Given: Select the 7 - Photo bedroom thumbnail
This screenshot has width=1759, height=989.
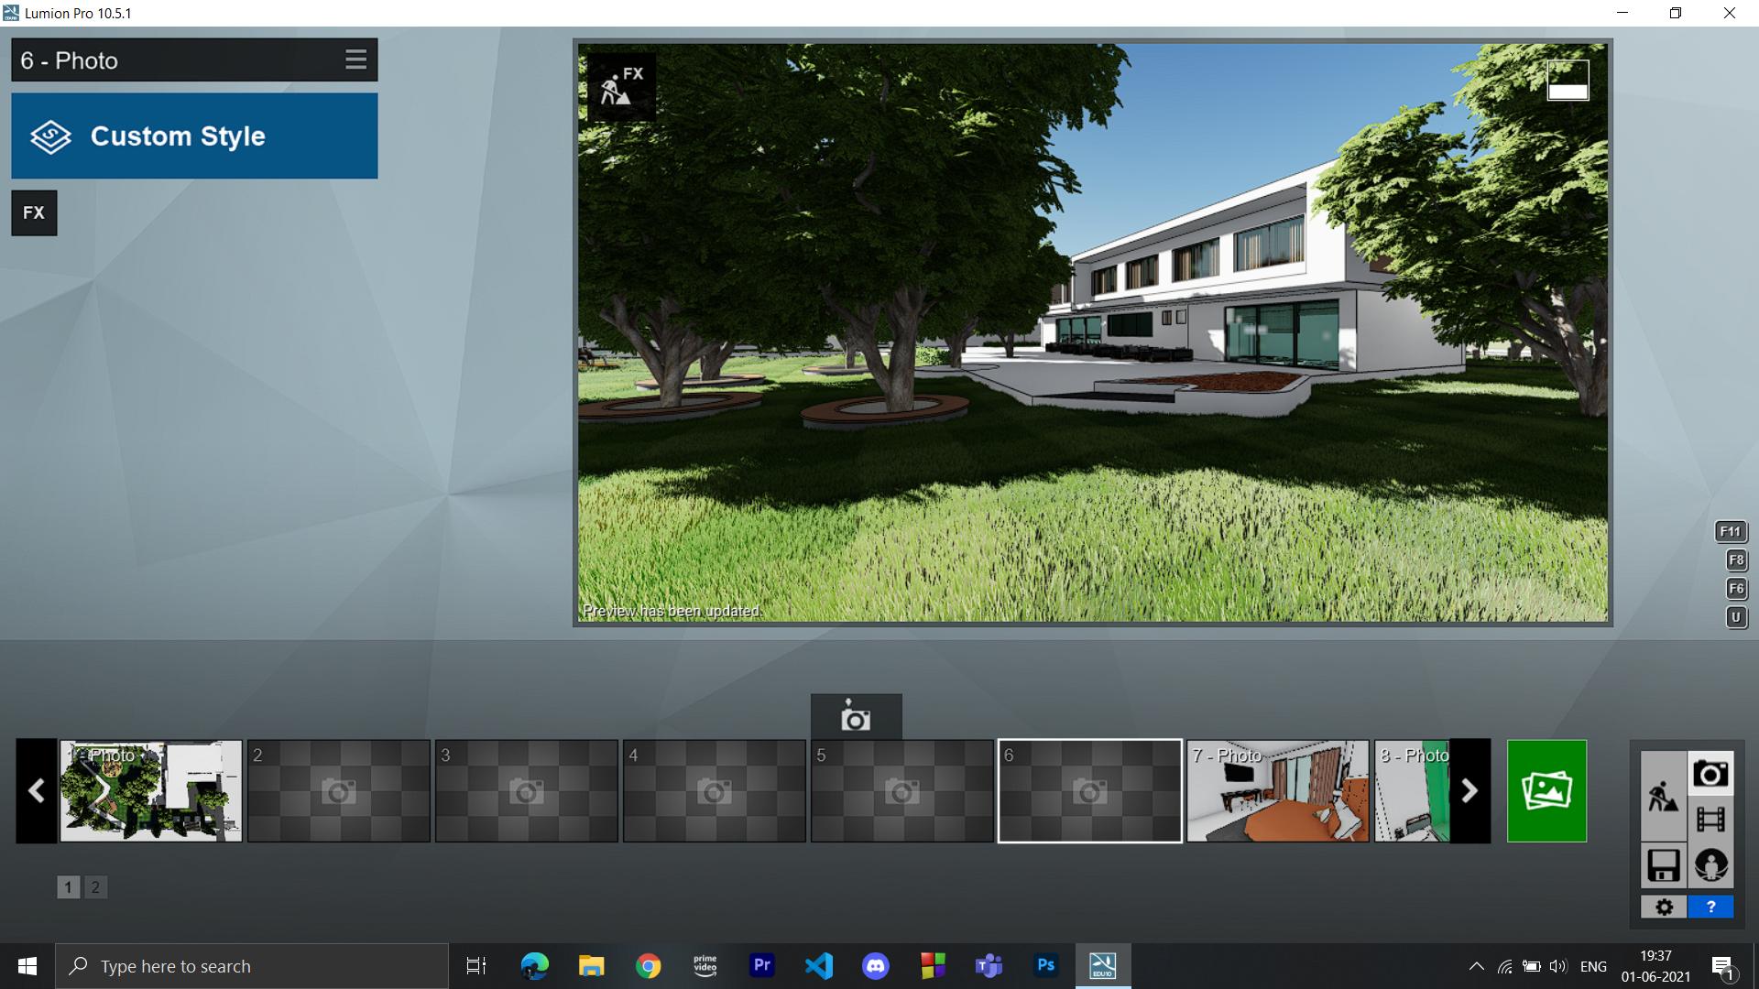Looking at the screenshot, I should pos(1277,791).
